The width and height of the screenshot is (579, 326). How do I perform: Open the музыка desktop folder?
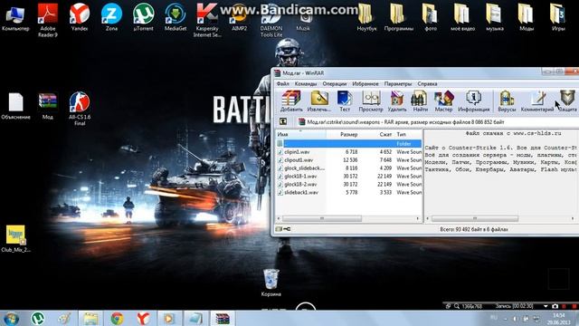point(495,17)
